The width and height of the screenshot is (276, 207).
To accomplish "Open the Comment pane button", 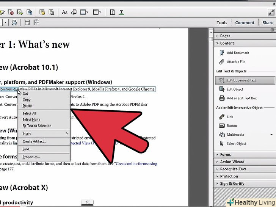I will [x=245, y=22].
